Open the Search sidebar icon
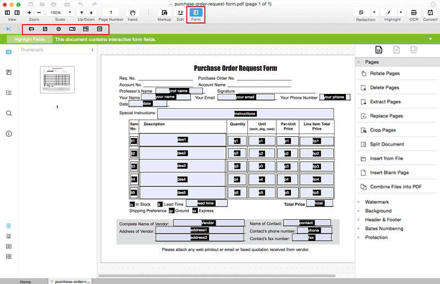 [x=9, y=113]
